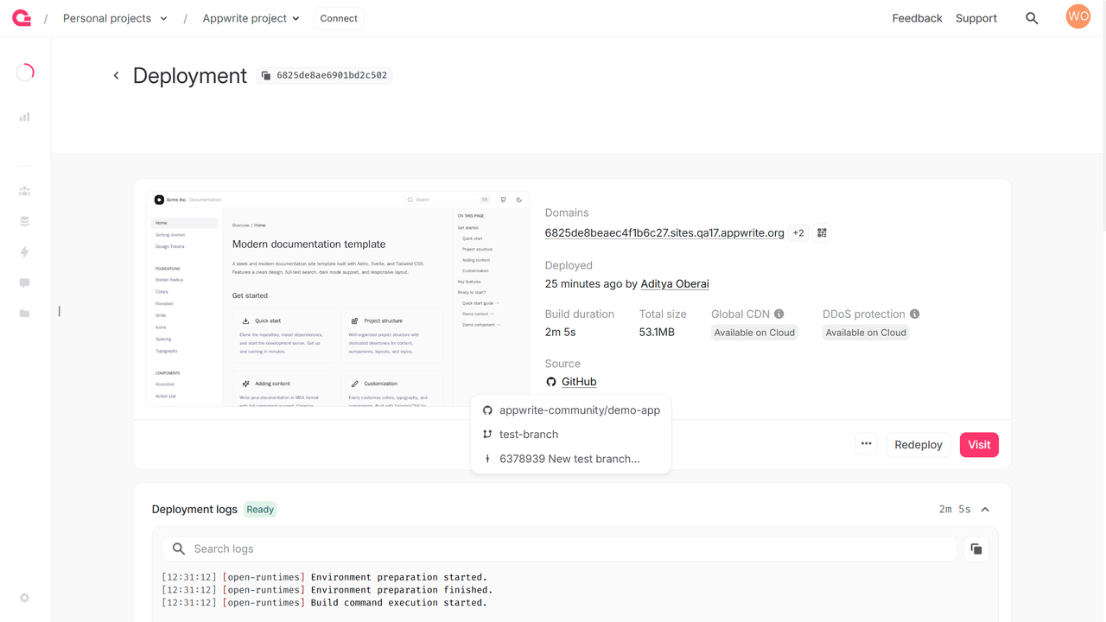
Task: Open the WO user avatar menu
Action: point(1078,16)
